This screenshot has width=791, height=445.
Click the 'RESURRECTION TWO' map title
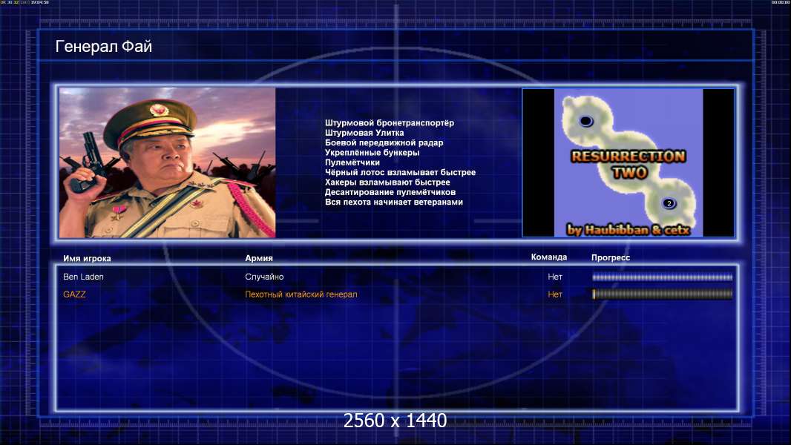click(628, 165)
